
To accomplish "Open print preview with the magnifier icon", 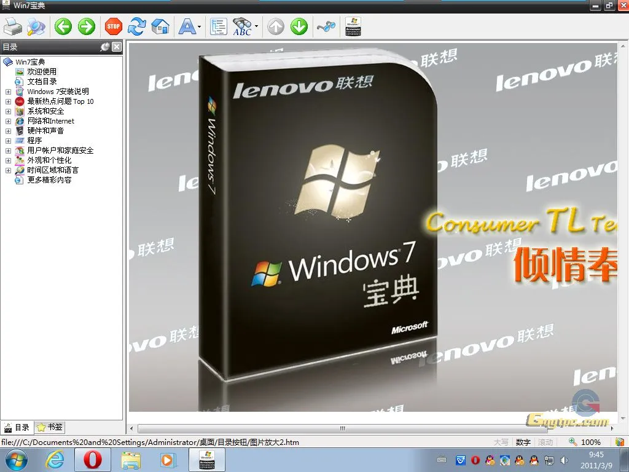I will [36, 26].
